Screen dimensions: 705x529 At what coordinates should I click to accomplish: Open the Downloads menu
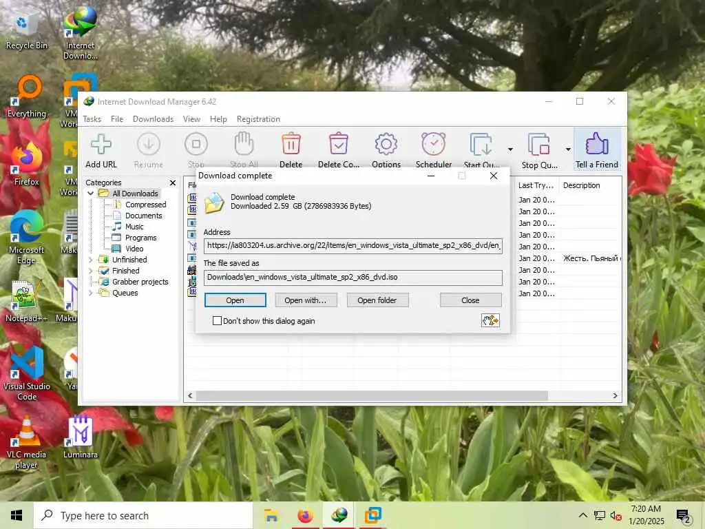tap(153, 118)
